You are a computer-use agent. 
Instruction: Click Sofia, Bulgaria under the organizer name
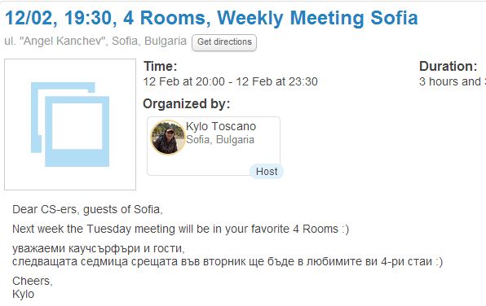(x=220, y=139)
